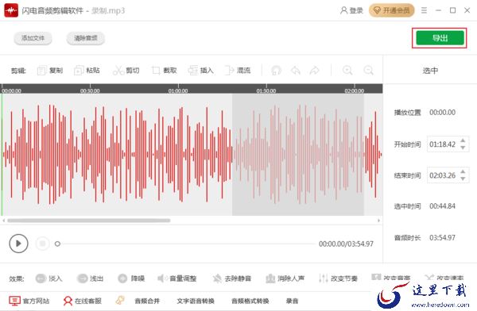Click the 选中 panel header
This screenshot has height=311, width=477.
(430, 71)
